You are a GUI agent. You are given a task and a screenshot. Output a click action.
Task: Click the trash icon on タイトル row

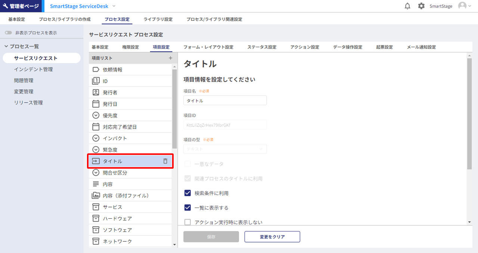click(x=165, y=161)
